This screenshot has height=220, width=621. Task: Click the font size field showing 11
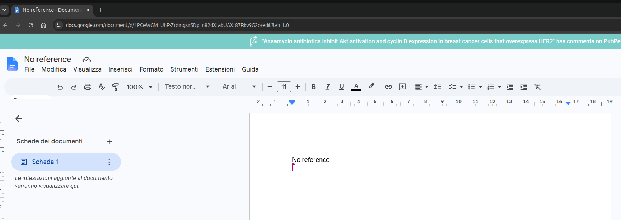(284, 87)
